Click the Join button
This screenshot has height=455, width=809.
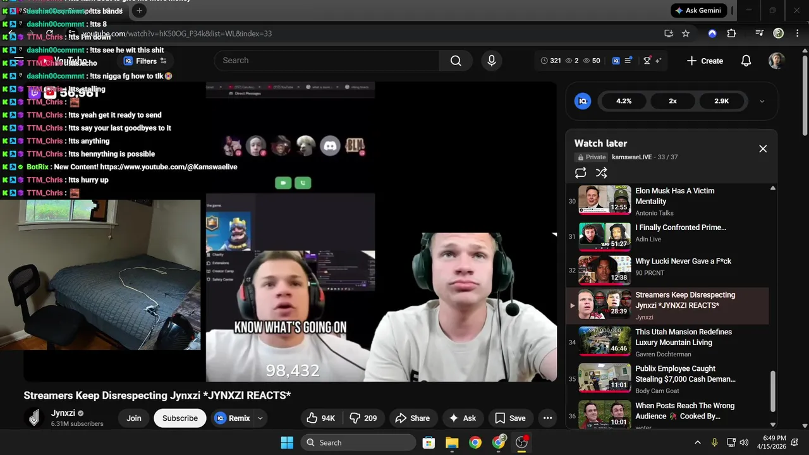134,418
